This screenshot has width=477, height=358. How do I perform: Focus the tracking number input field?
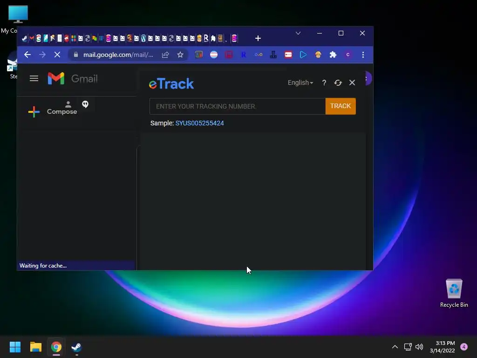pyautogui.click(x=238, y=106)
